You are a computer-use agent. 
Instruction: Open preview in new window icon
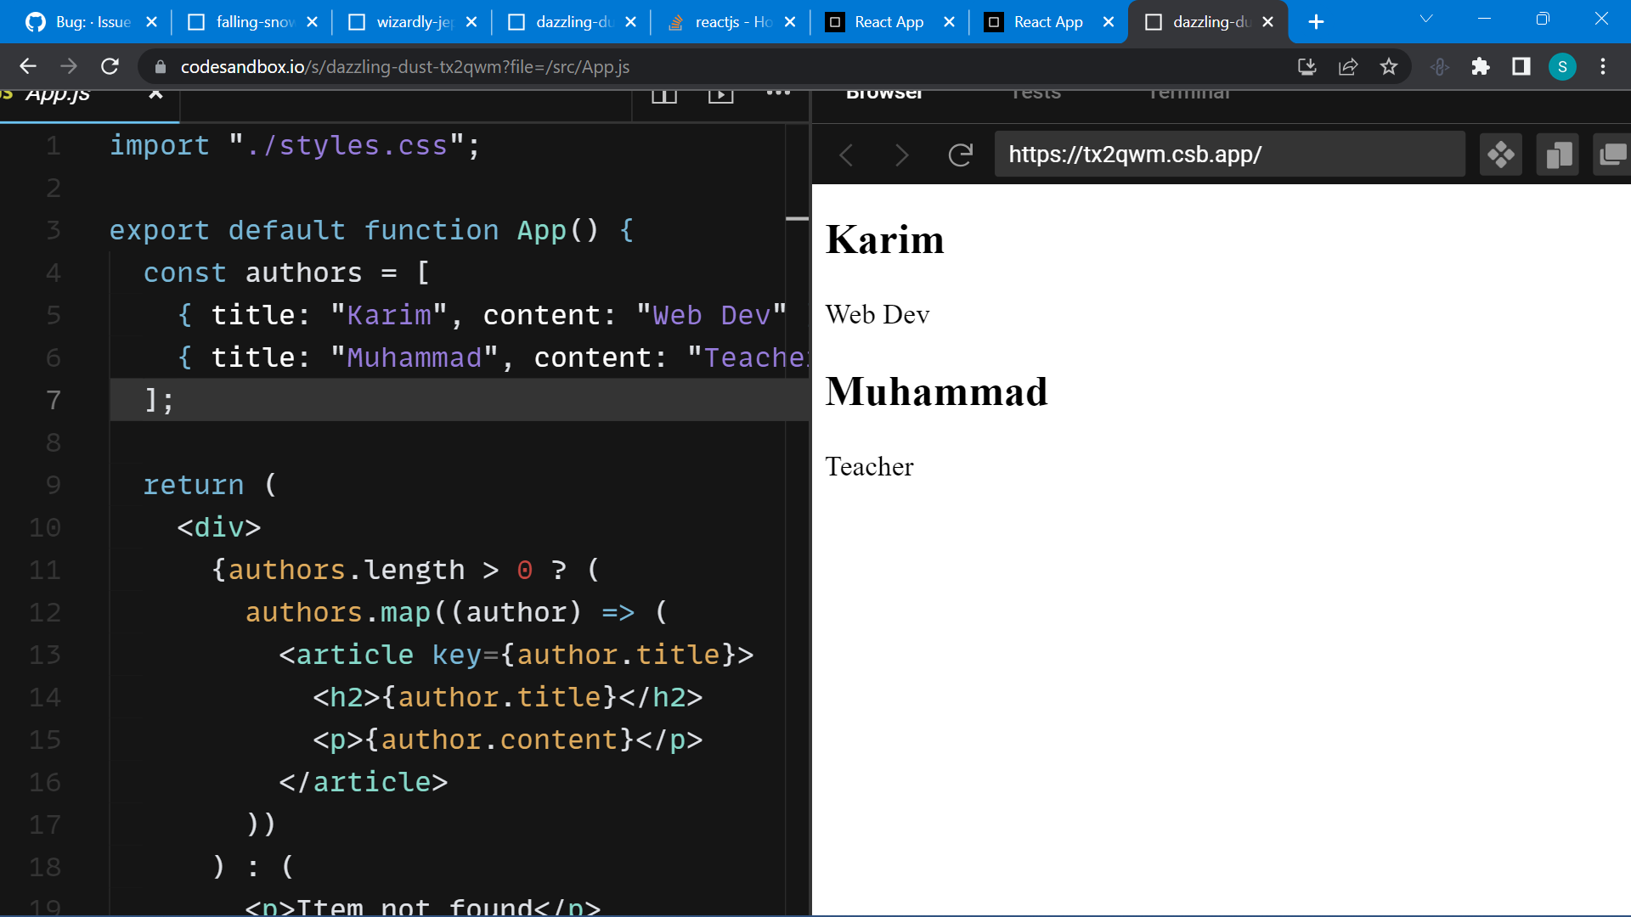click(1611, 155)
